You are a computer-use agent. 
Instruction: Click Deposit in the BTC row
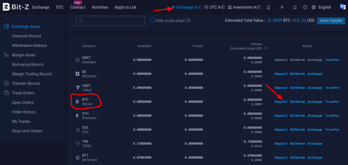281,102
